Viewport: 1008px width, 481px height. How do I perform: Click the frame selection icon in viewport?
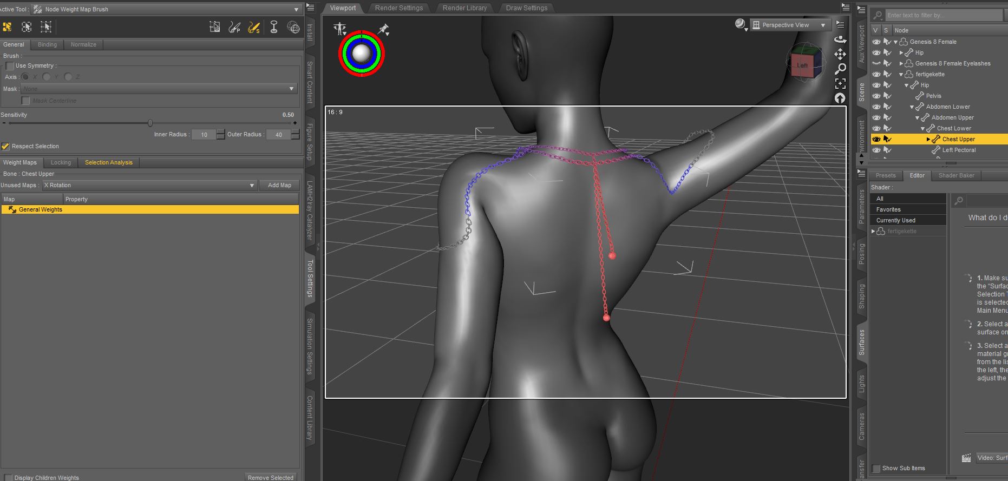(840, 83)
